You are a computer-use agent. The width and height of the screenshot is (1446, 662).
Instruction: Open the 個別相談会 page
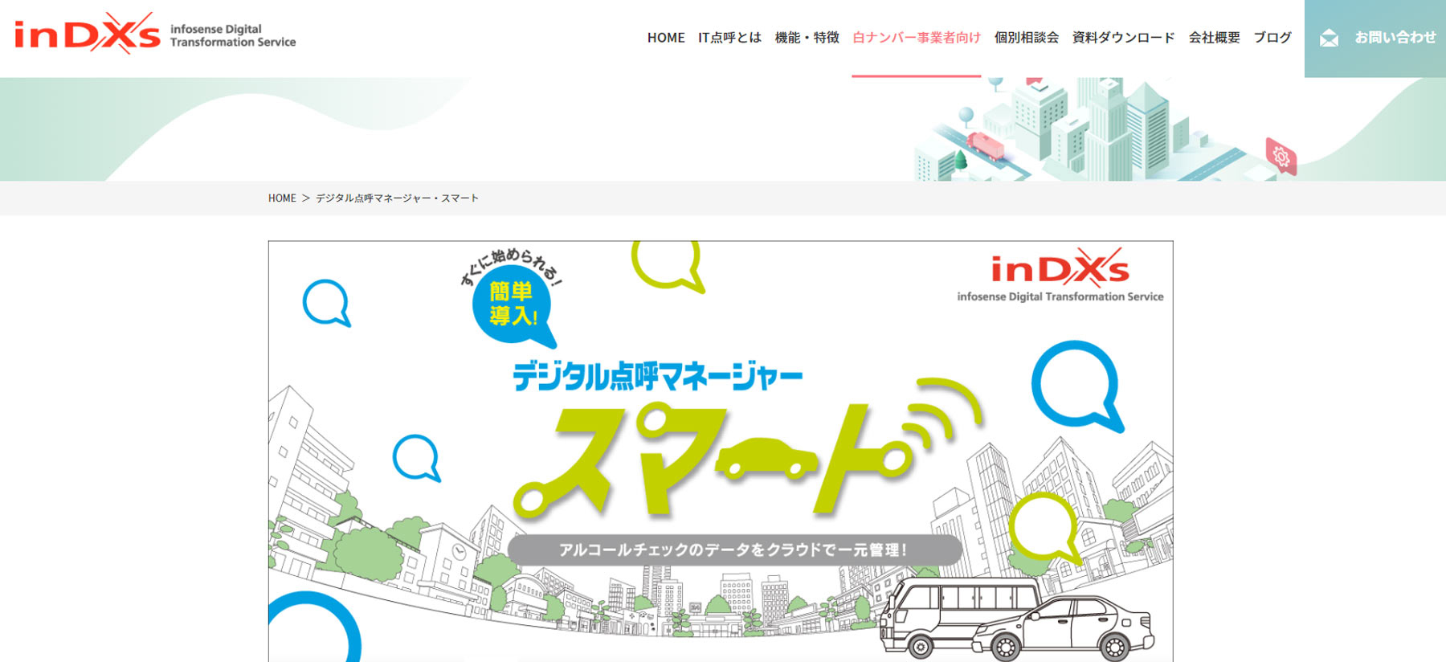(1027, 38)
